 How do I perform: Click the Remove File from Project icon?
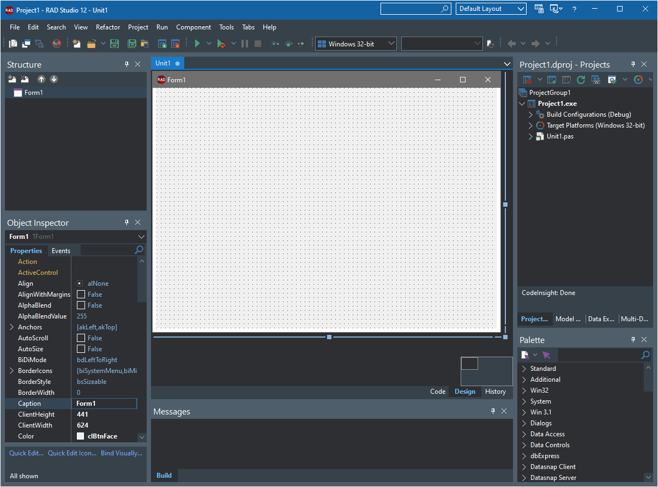[x=176, y=44]
